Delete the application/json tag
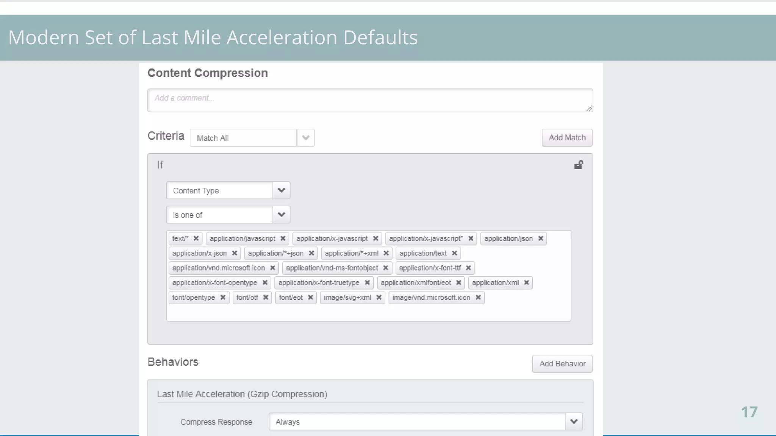This screenshot has height=436, width=776. pos(541,238)
